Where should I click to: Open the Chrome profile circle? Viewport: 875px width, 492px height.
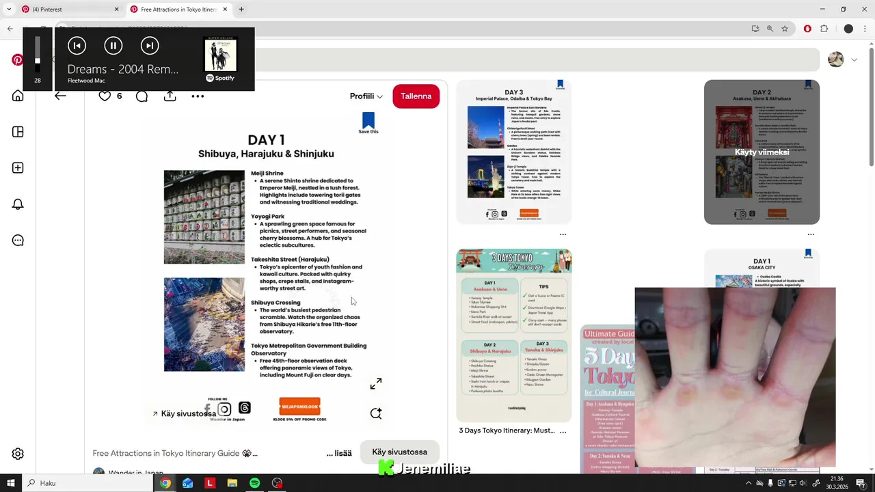(x=848, y=29)
